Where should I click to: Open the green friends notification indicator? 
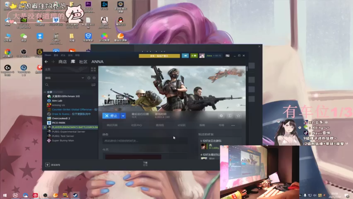click(194, 56)
